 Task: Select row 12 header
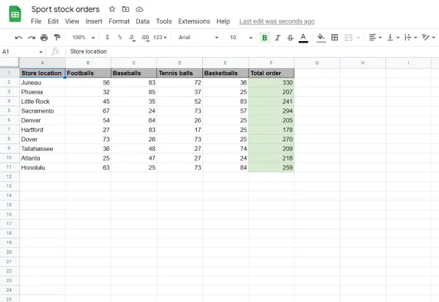(x=9, y=177)
